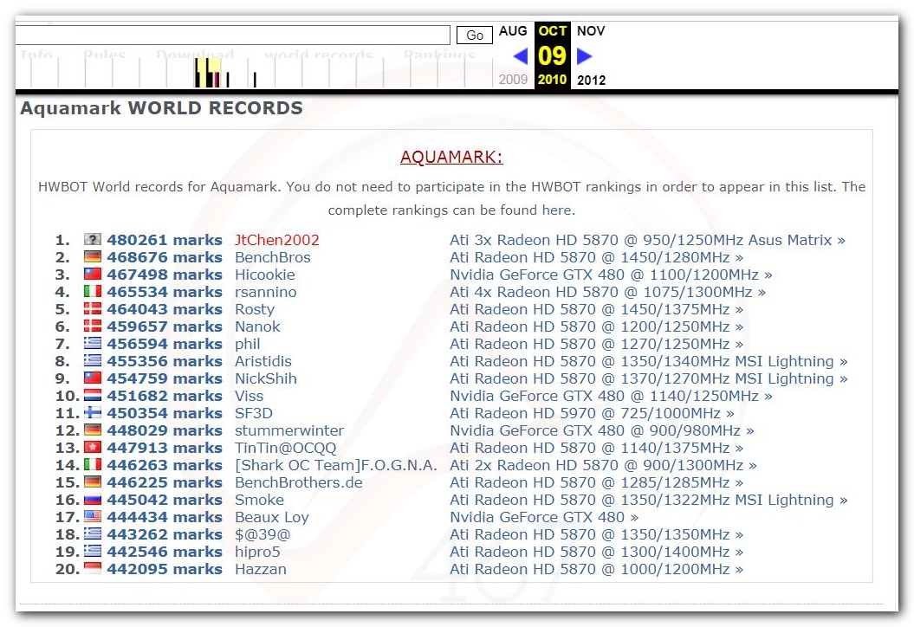Click the Greek flag beside phil
The height and width of the screenshot is (627, 914).
[x=92, y=343]
